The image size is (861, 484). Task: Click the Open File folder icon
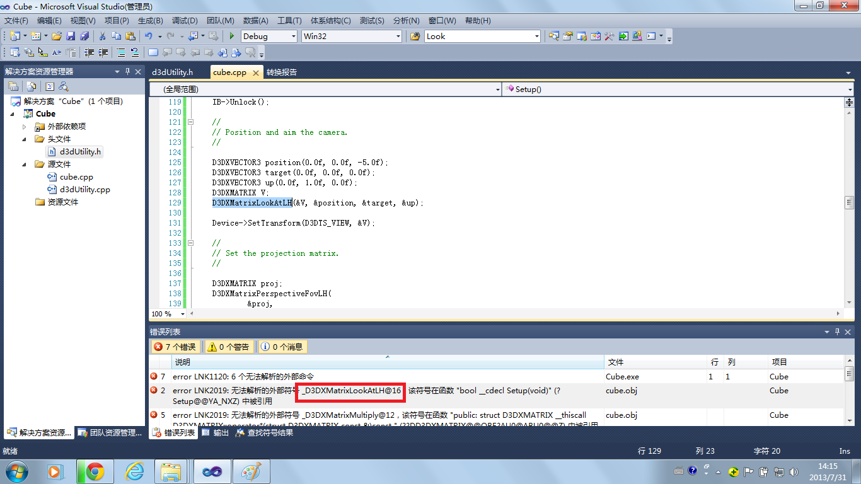pos(57,37)
